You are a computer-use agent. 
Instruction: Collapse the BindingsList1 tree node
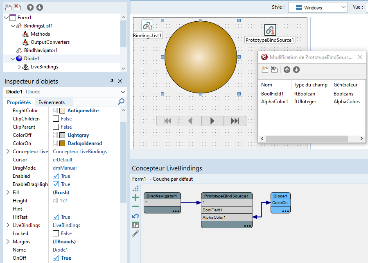[13, 26]
